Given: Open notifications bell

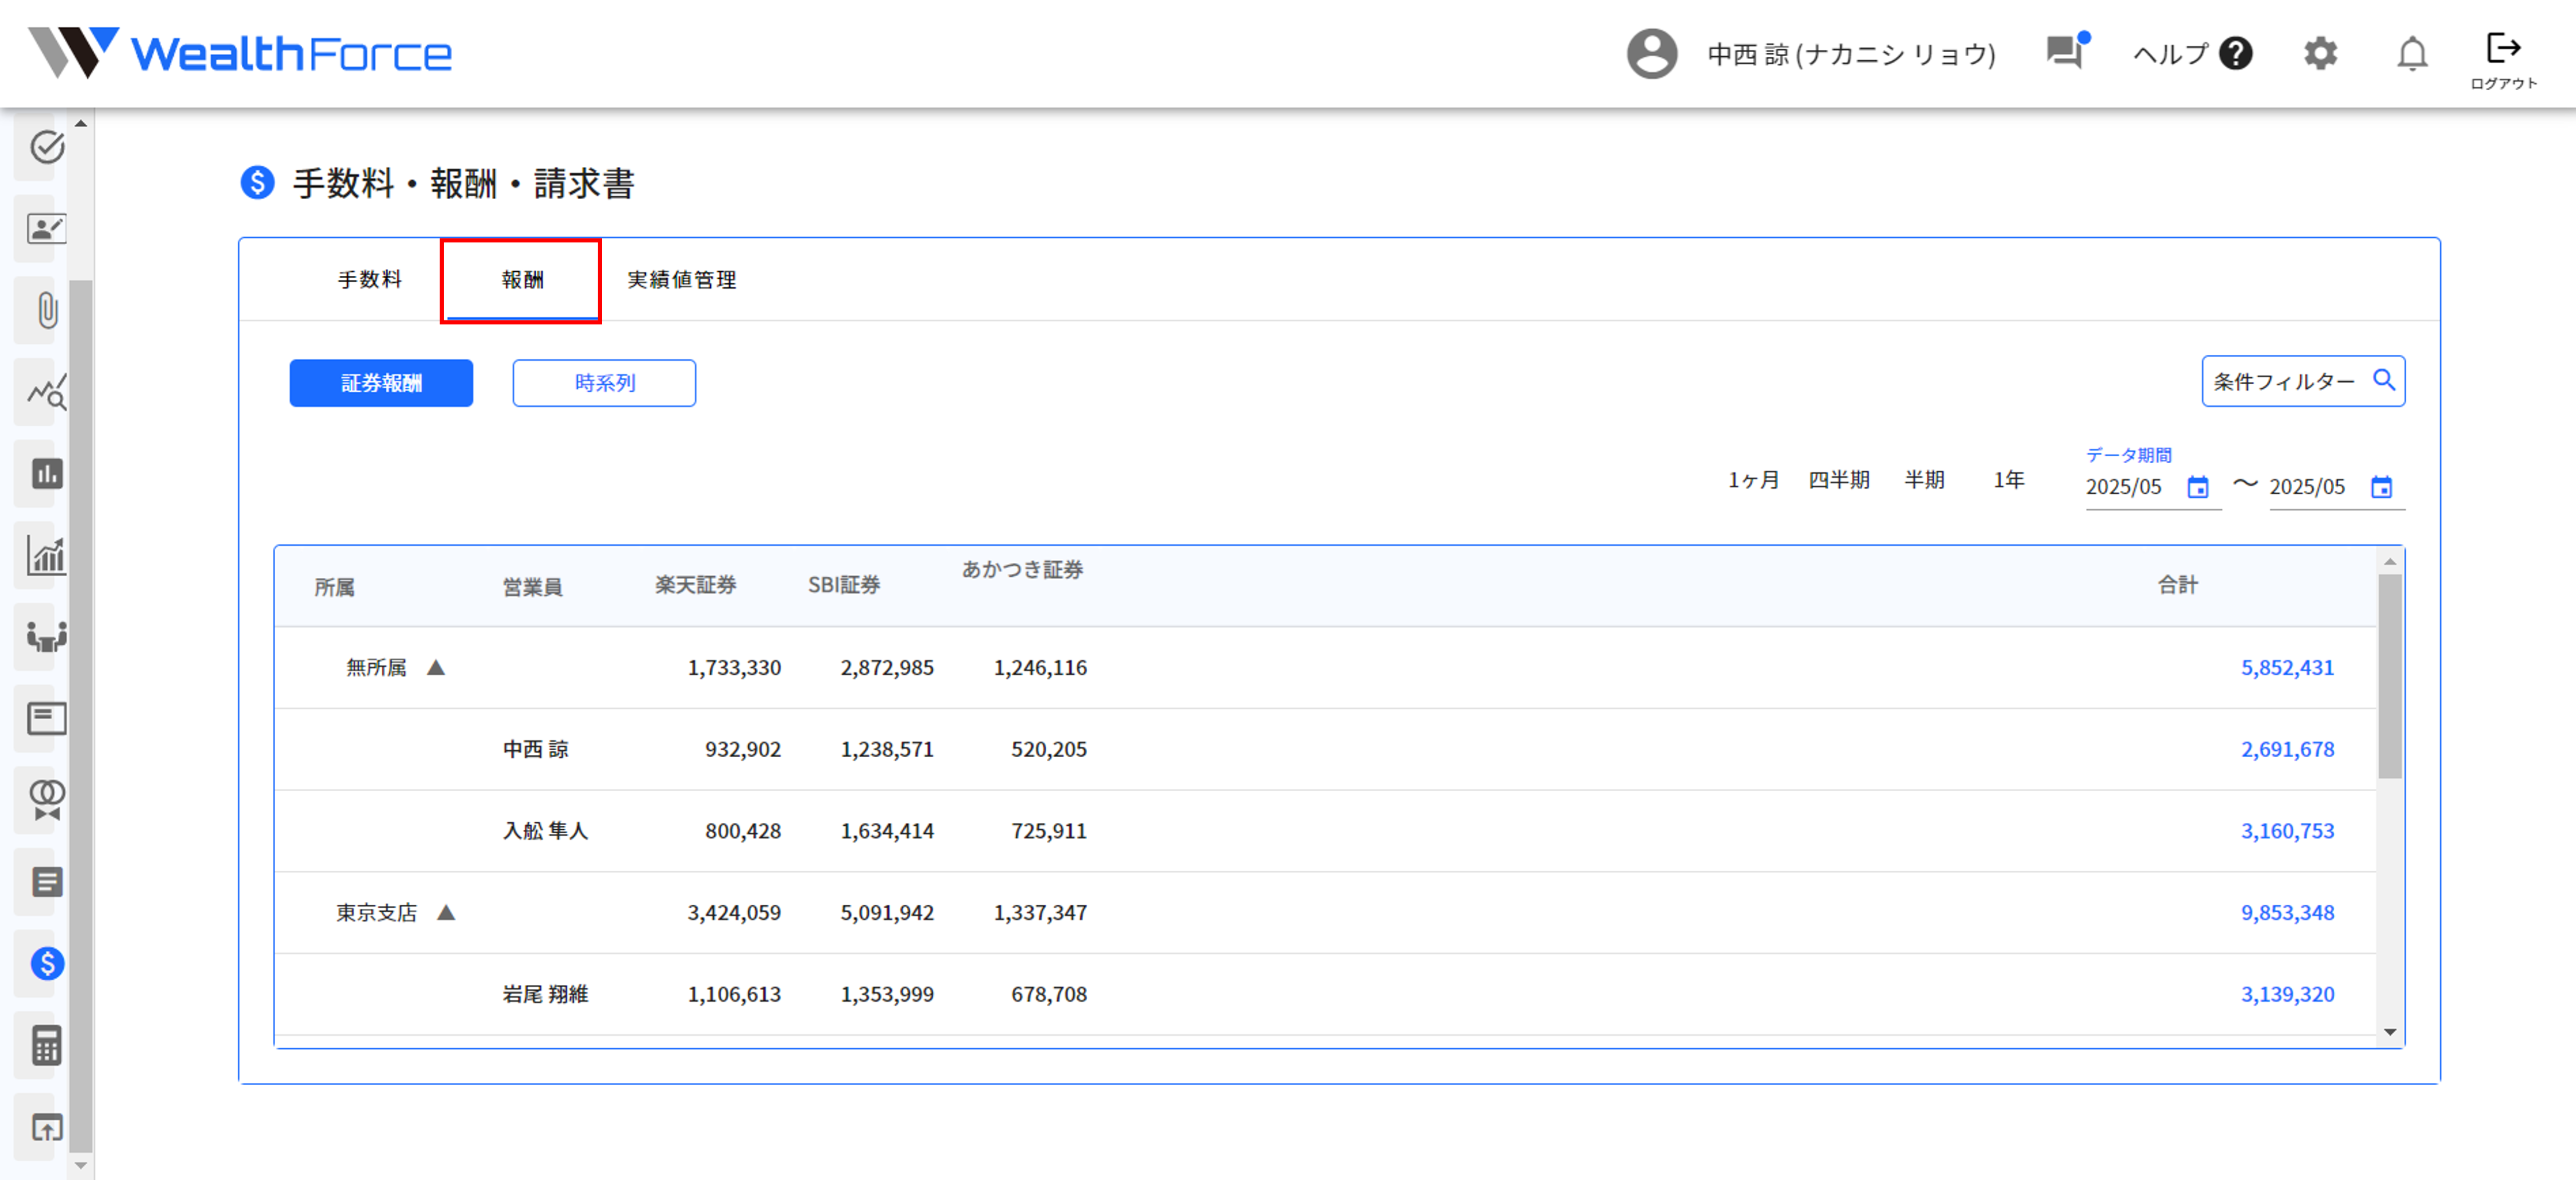Looking at the screenshot, I should click(x=2412, y=54).
